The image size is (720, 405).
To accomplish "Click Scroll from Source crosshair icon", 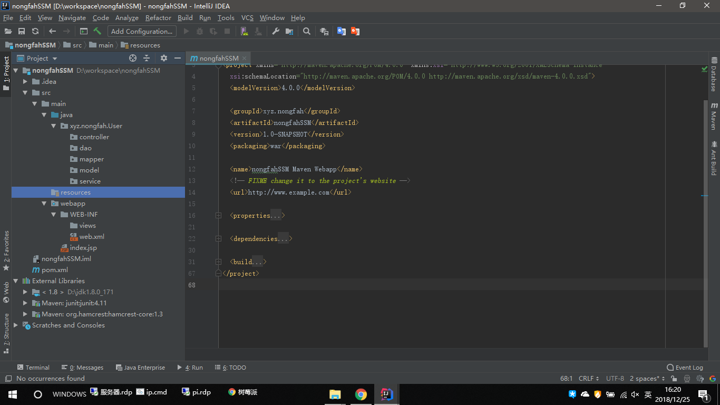I will 133,58.
